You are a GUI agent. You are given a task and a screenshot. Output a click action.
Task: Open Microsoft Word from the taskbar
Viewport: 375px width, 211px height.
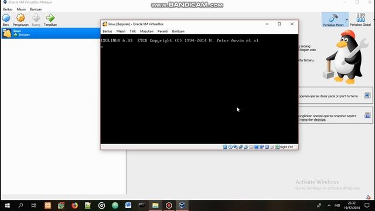[x=128, y=206]
